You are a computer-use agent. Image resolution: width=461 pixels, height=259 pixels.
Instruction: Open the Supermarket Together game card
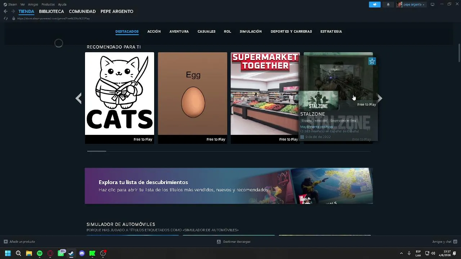tap(265, 98)
